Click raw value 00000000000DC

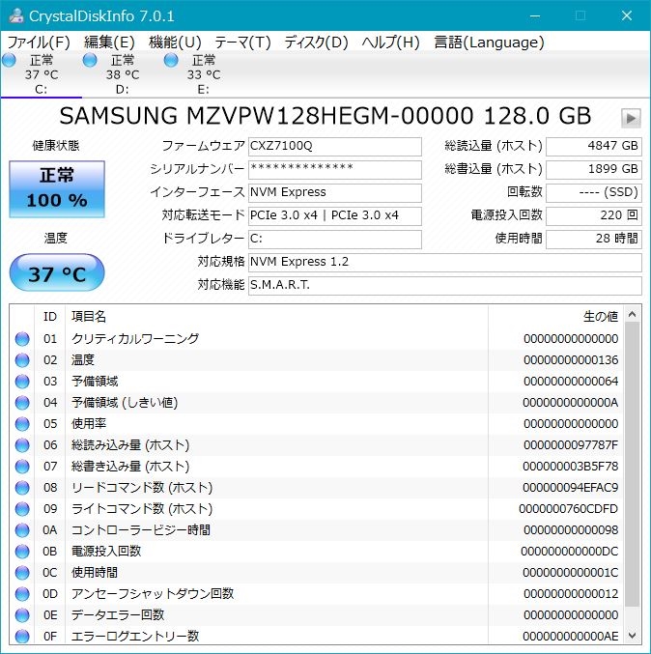[x=569, y=552]
